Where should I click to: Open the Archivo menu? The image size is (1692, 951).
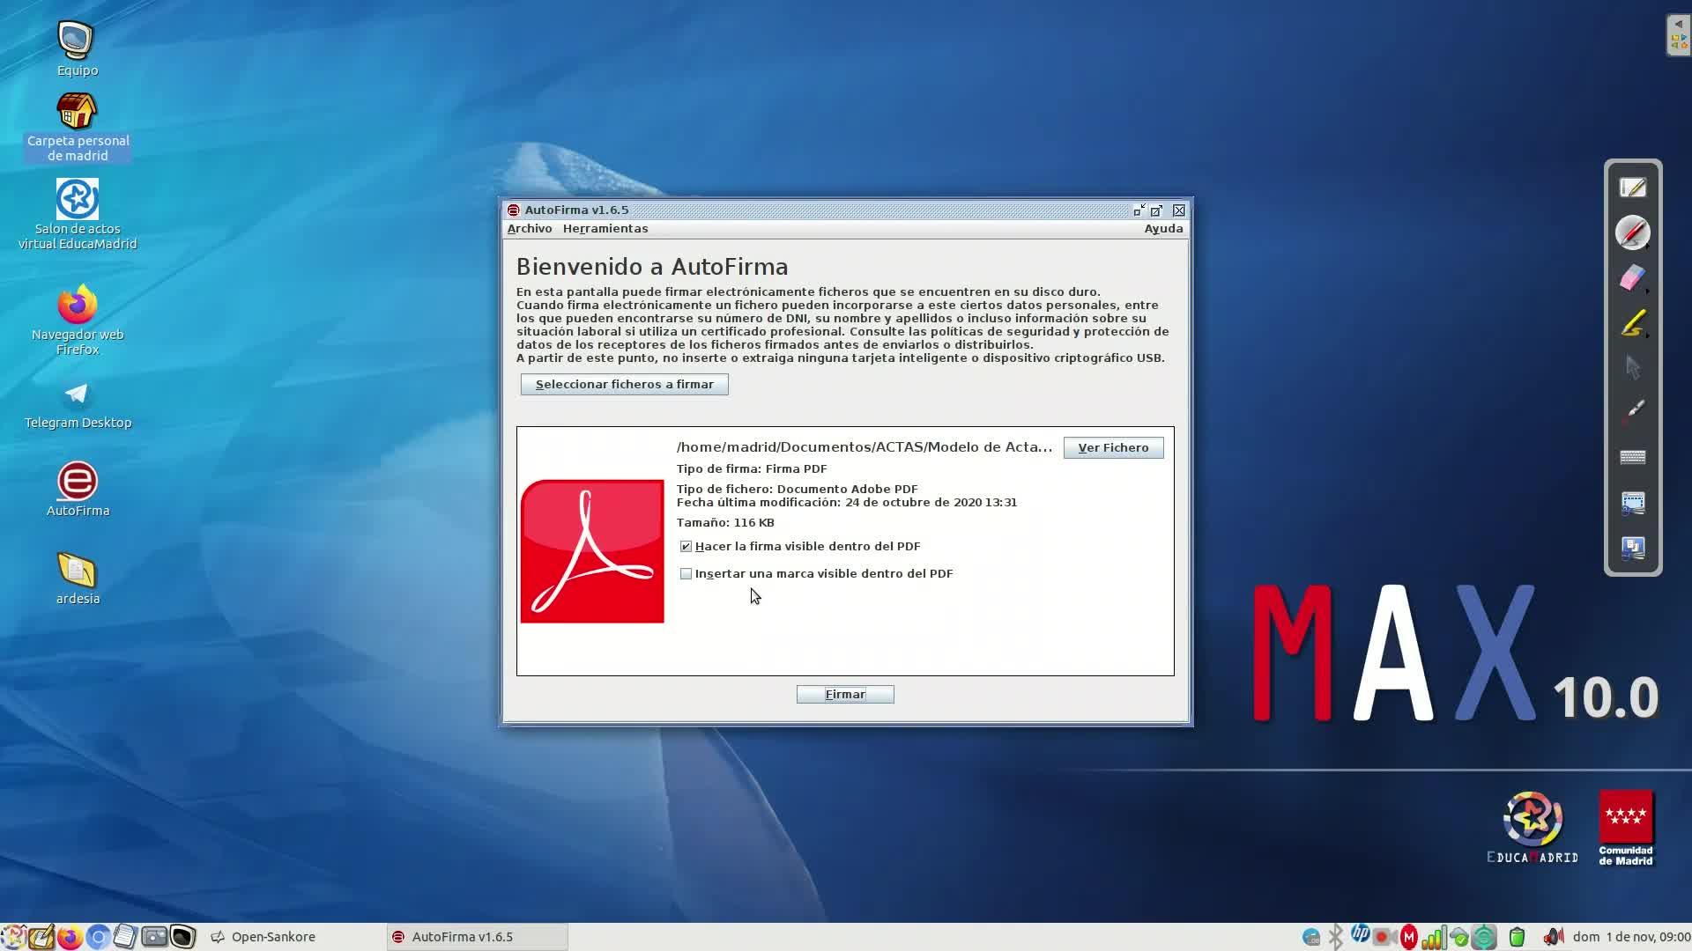tap(529, 229)
